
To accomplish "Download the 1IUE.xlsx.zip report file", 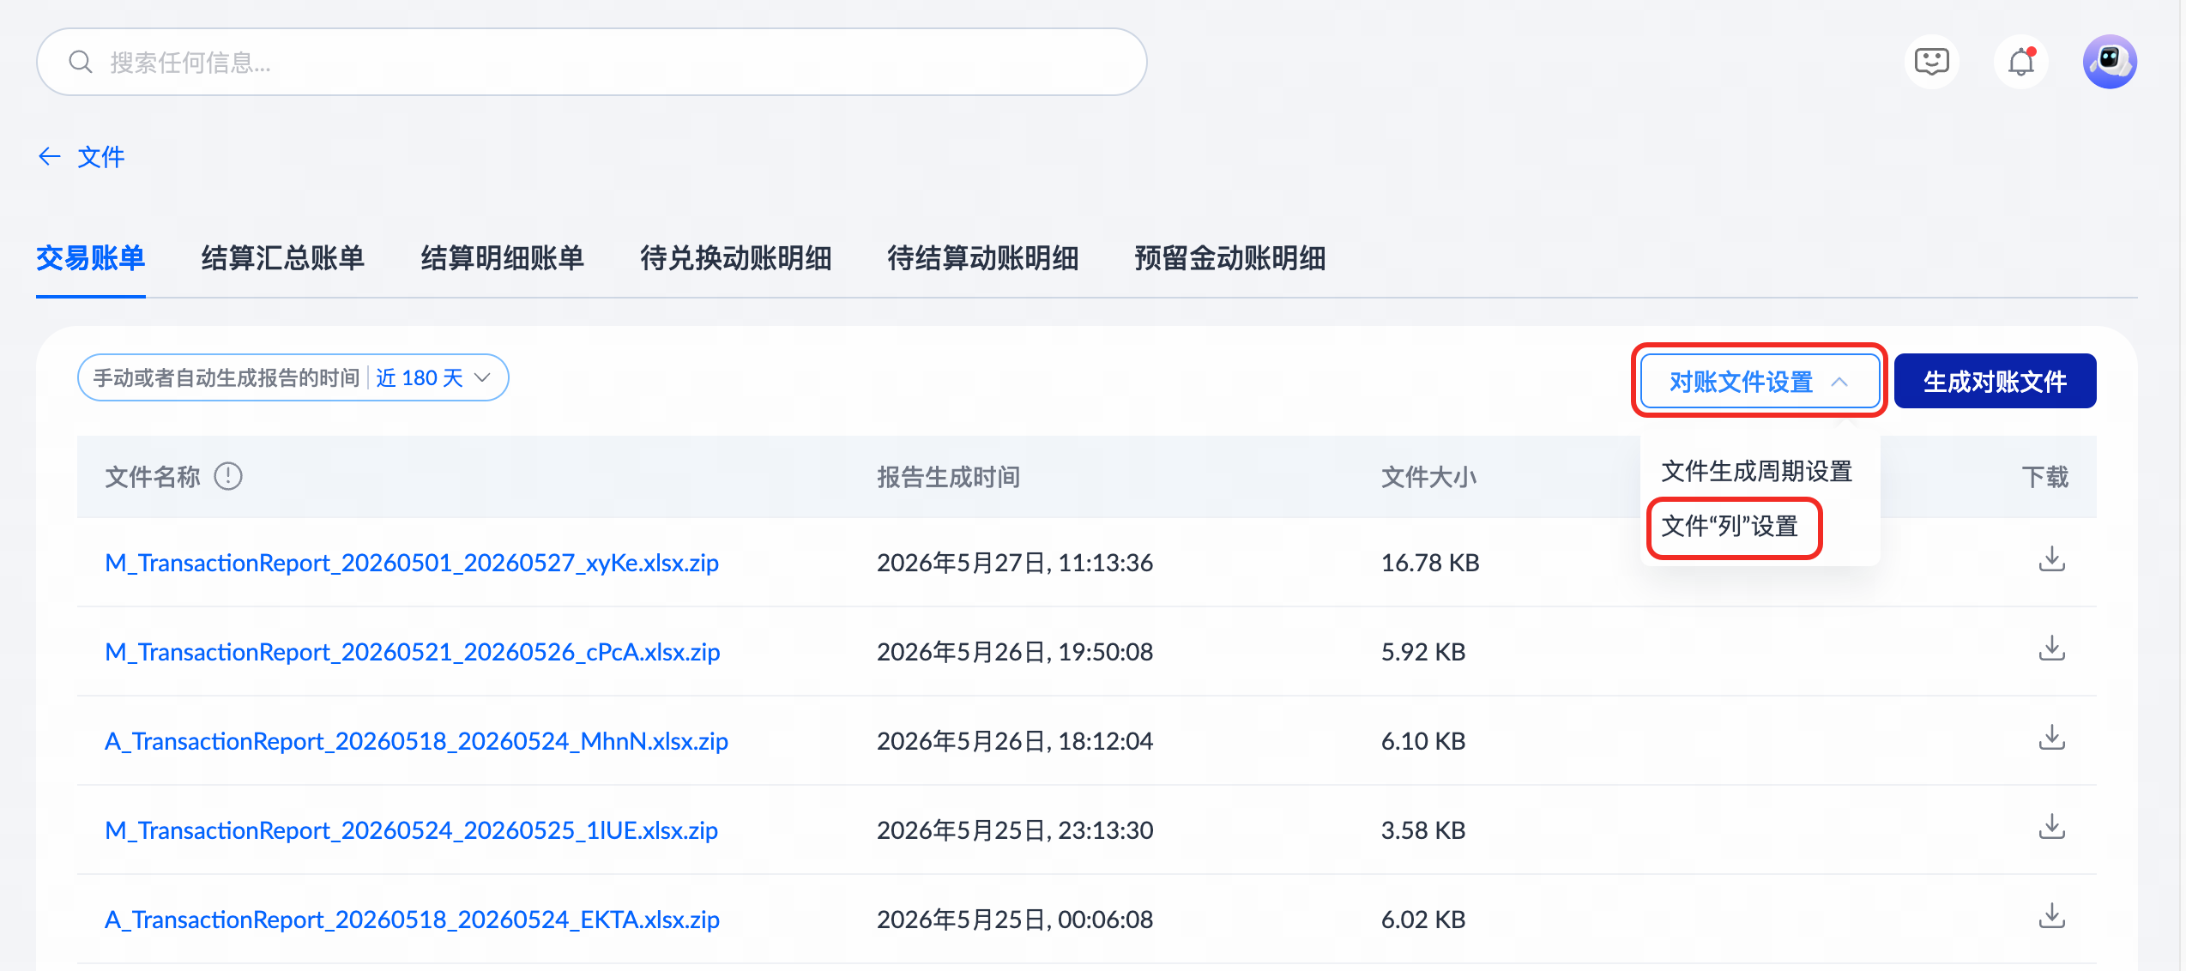I will (2051, 828).
